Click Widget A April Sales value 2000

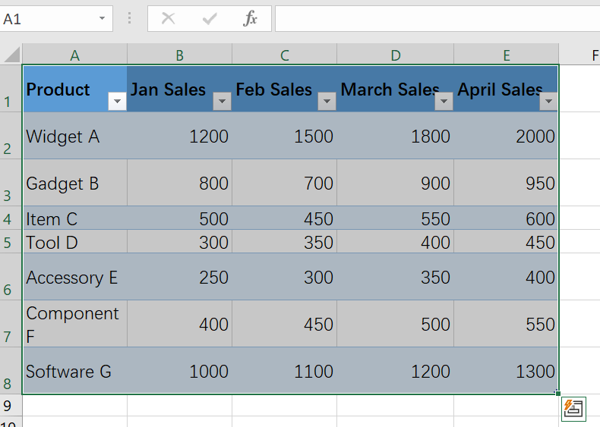click(506, 136)
